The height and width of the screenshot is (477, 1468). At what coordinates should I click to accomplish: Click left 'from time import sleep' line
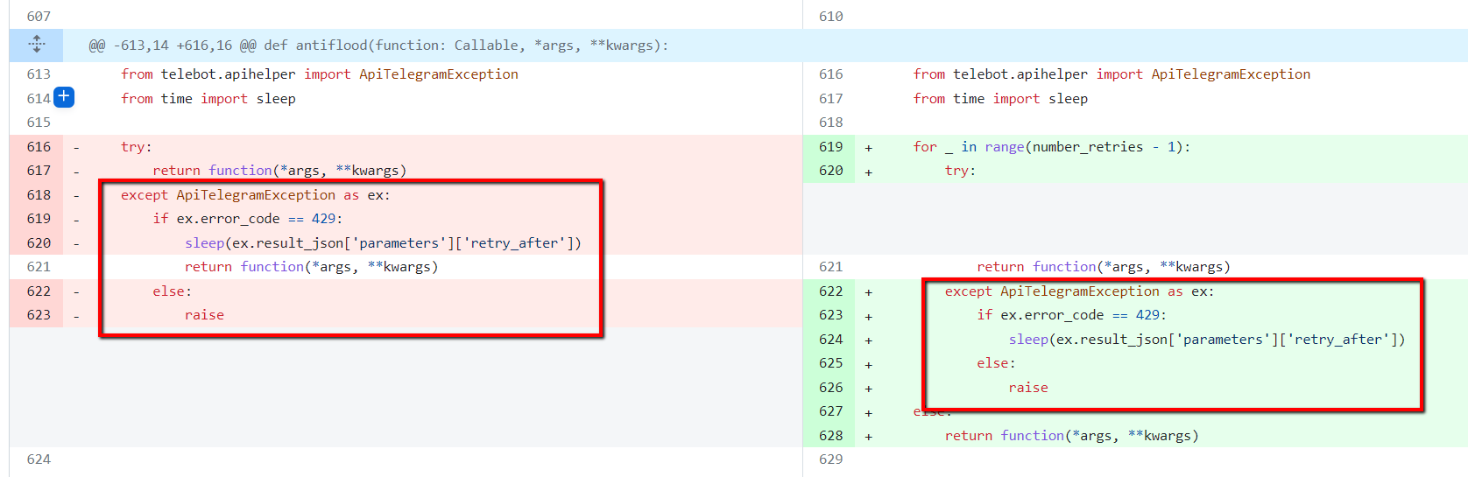click(x=208, y=99)
